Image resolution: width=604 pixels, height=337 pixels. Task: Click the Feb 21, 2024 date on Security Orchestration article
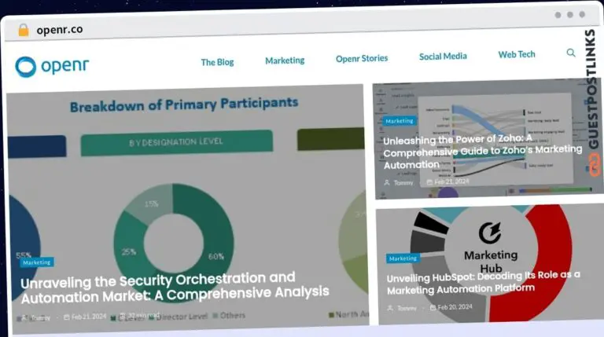coord(89,317)
